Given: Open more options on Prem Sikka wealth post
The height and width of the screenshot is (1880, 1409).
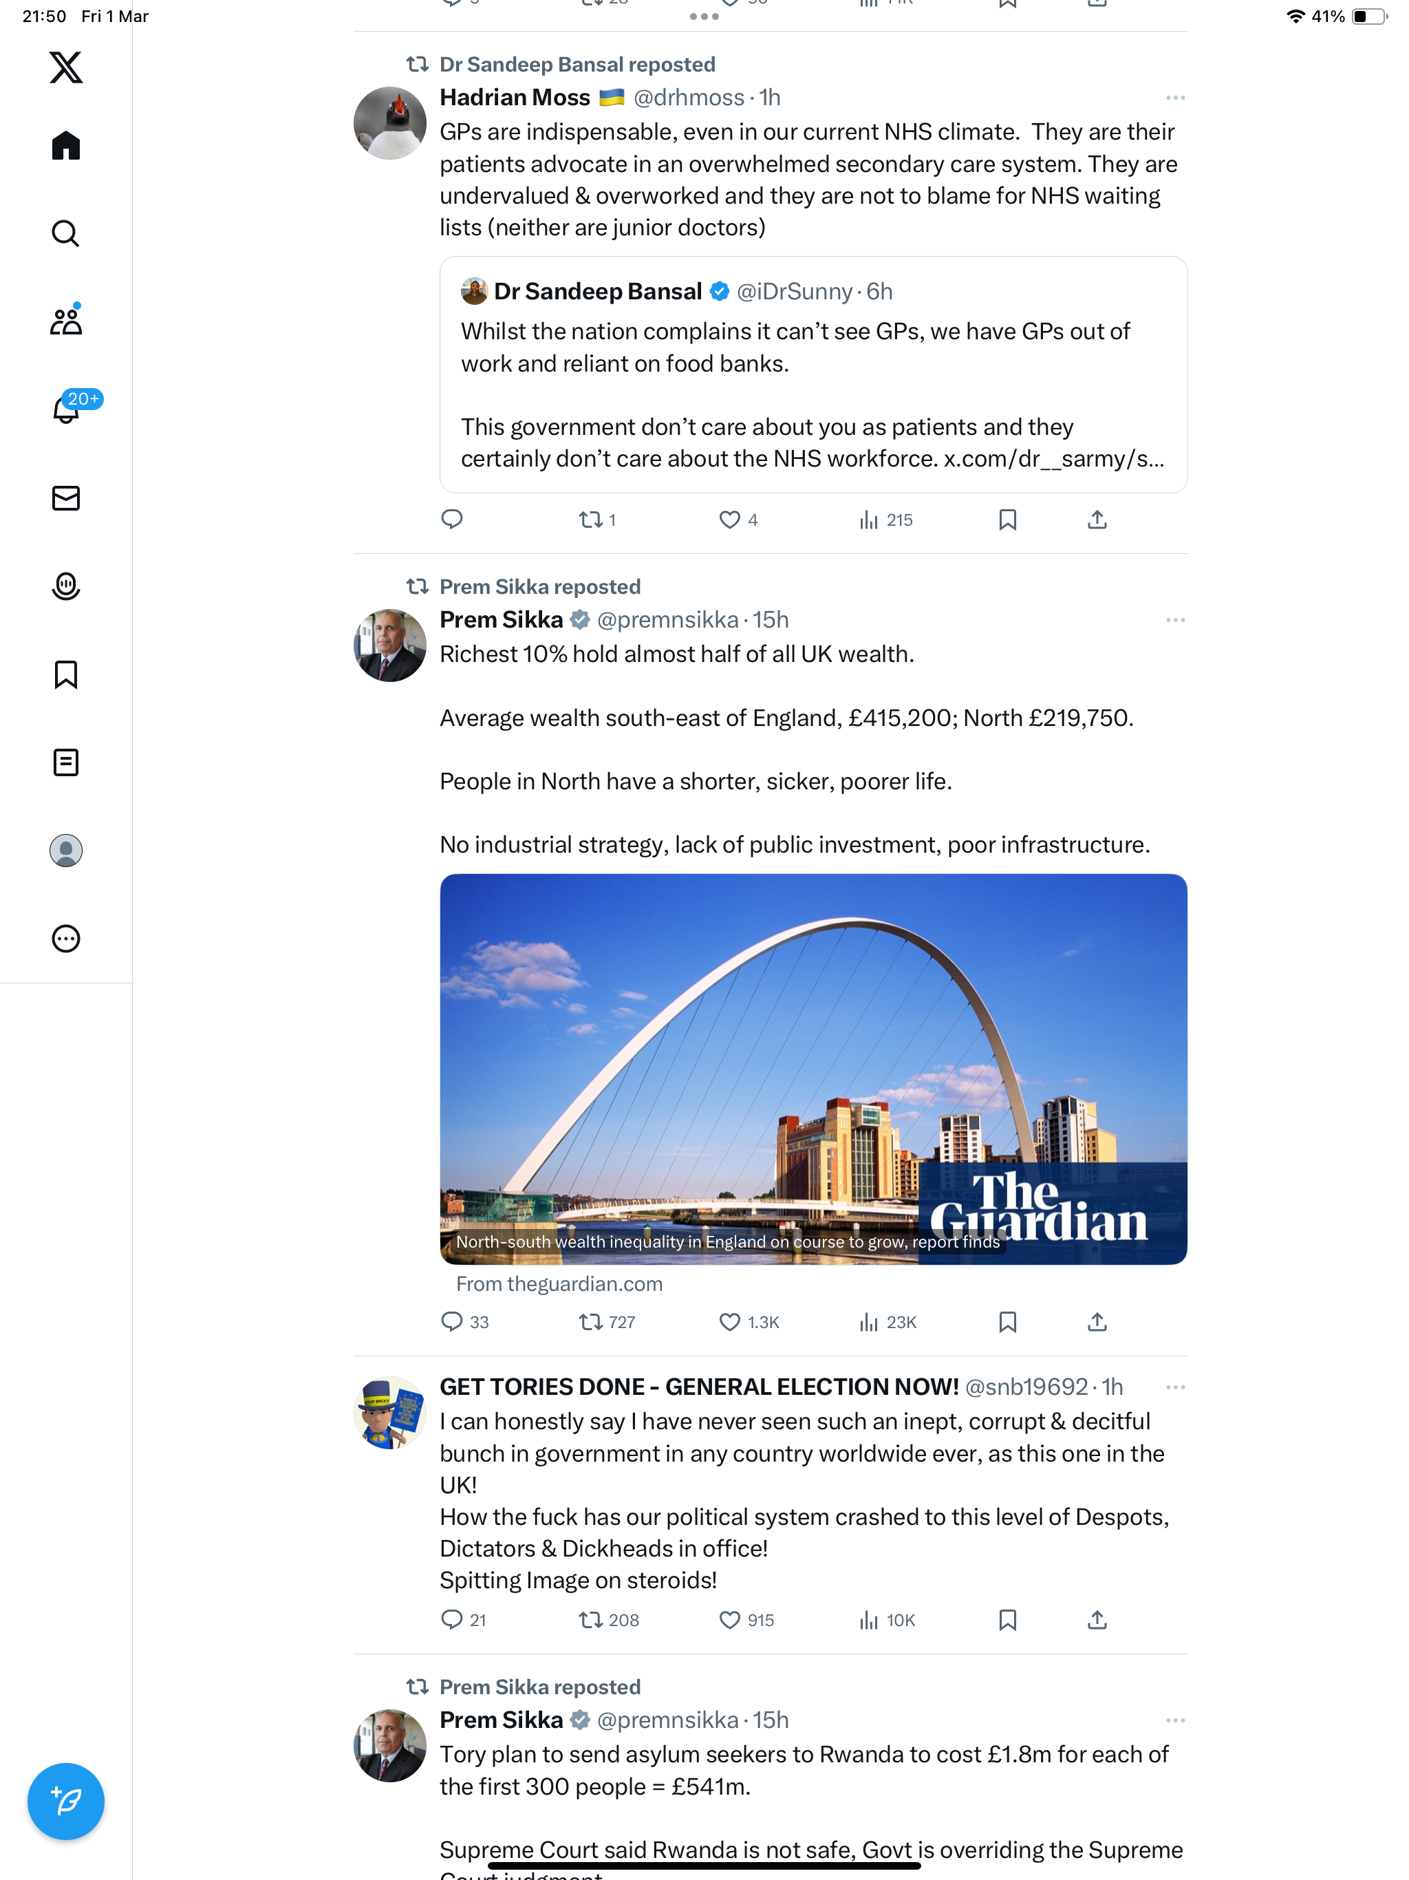Looking at the screenshot, I should coord(1175,621).
